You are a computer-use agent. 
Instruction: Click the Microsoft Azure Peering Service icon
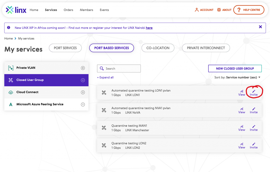click(x=11, y=104)
